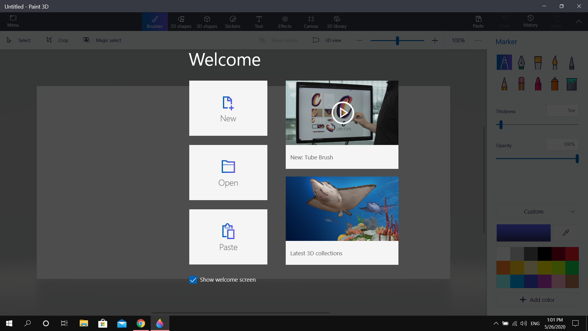The width and height of the screenshot is (588, 331).
Task: Open Microsoft Store from the taskbar
Action: point(103,323)
